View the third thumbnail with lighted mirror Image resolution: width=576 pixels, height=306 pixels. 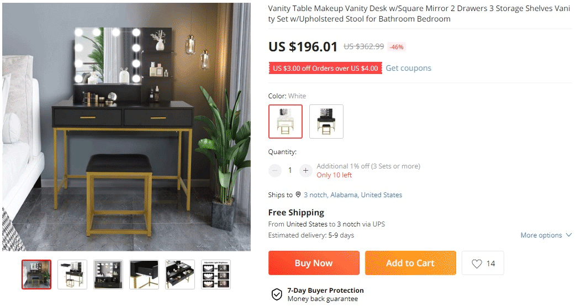click(x=108, y=275)
